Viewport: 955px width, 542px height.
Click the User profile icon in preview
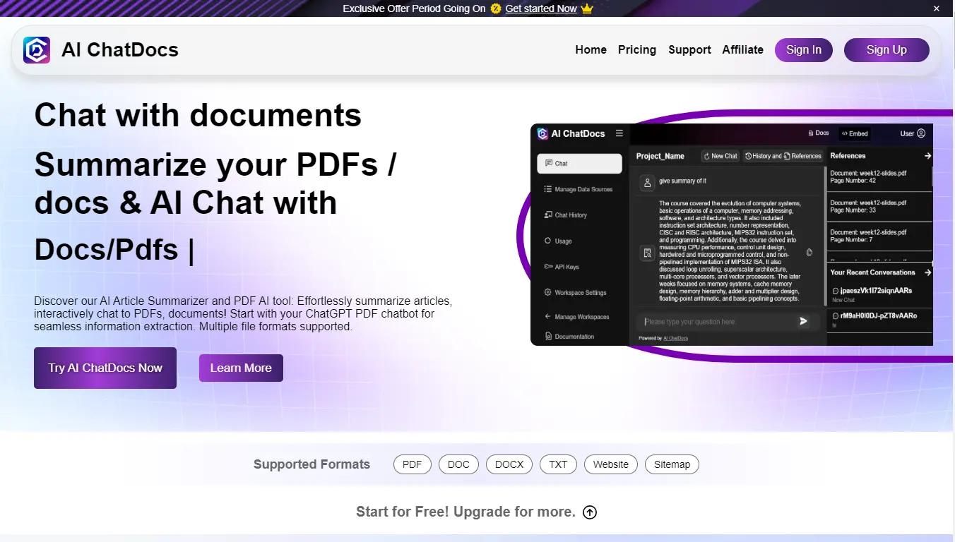pyautogui.click(x=920, y=133)
